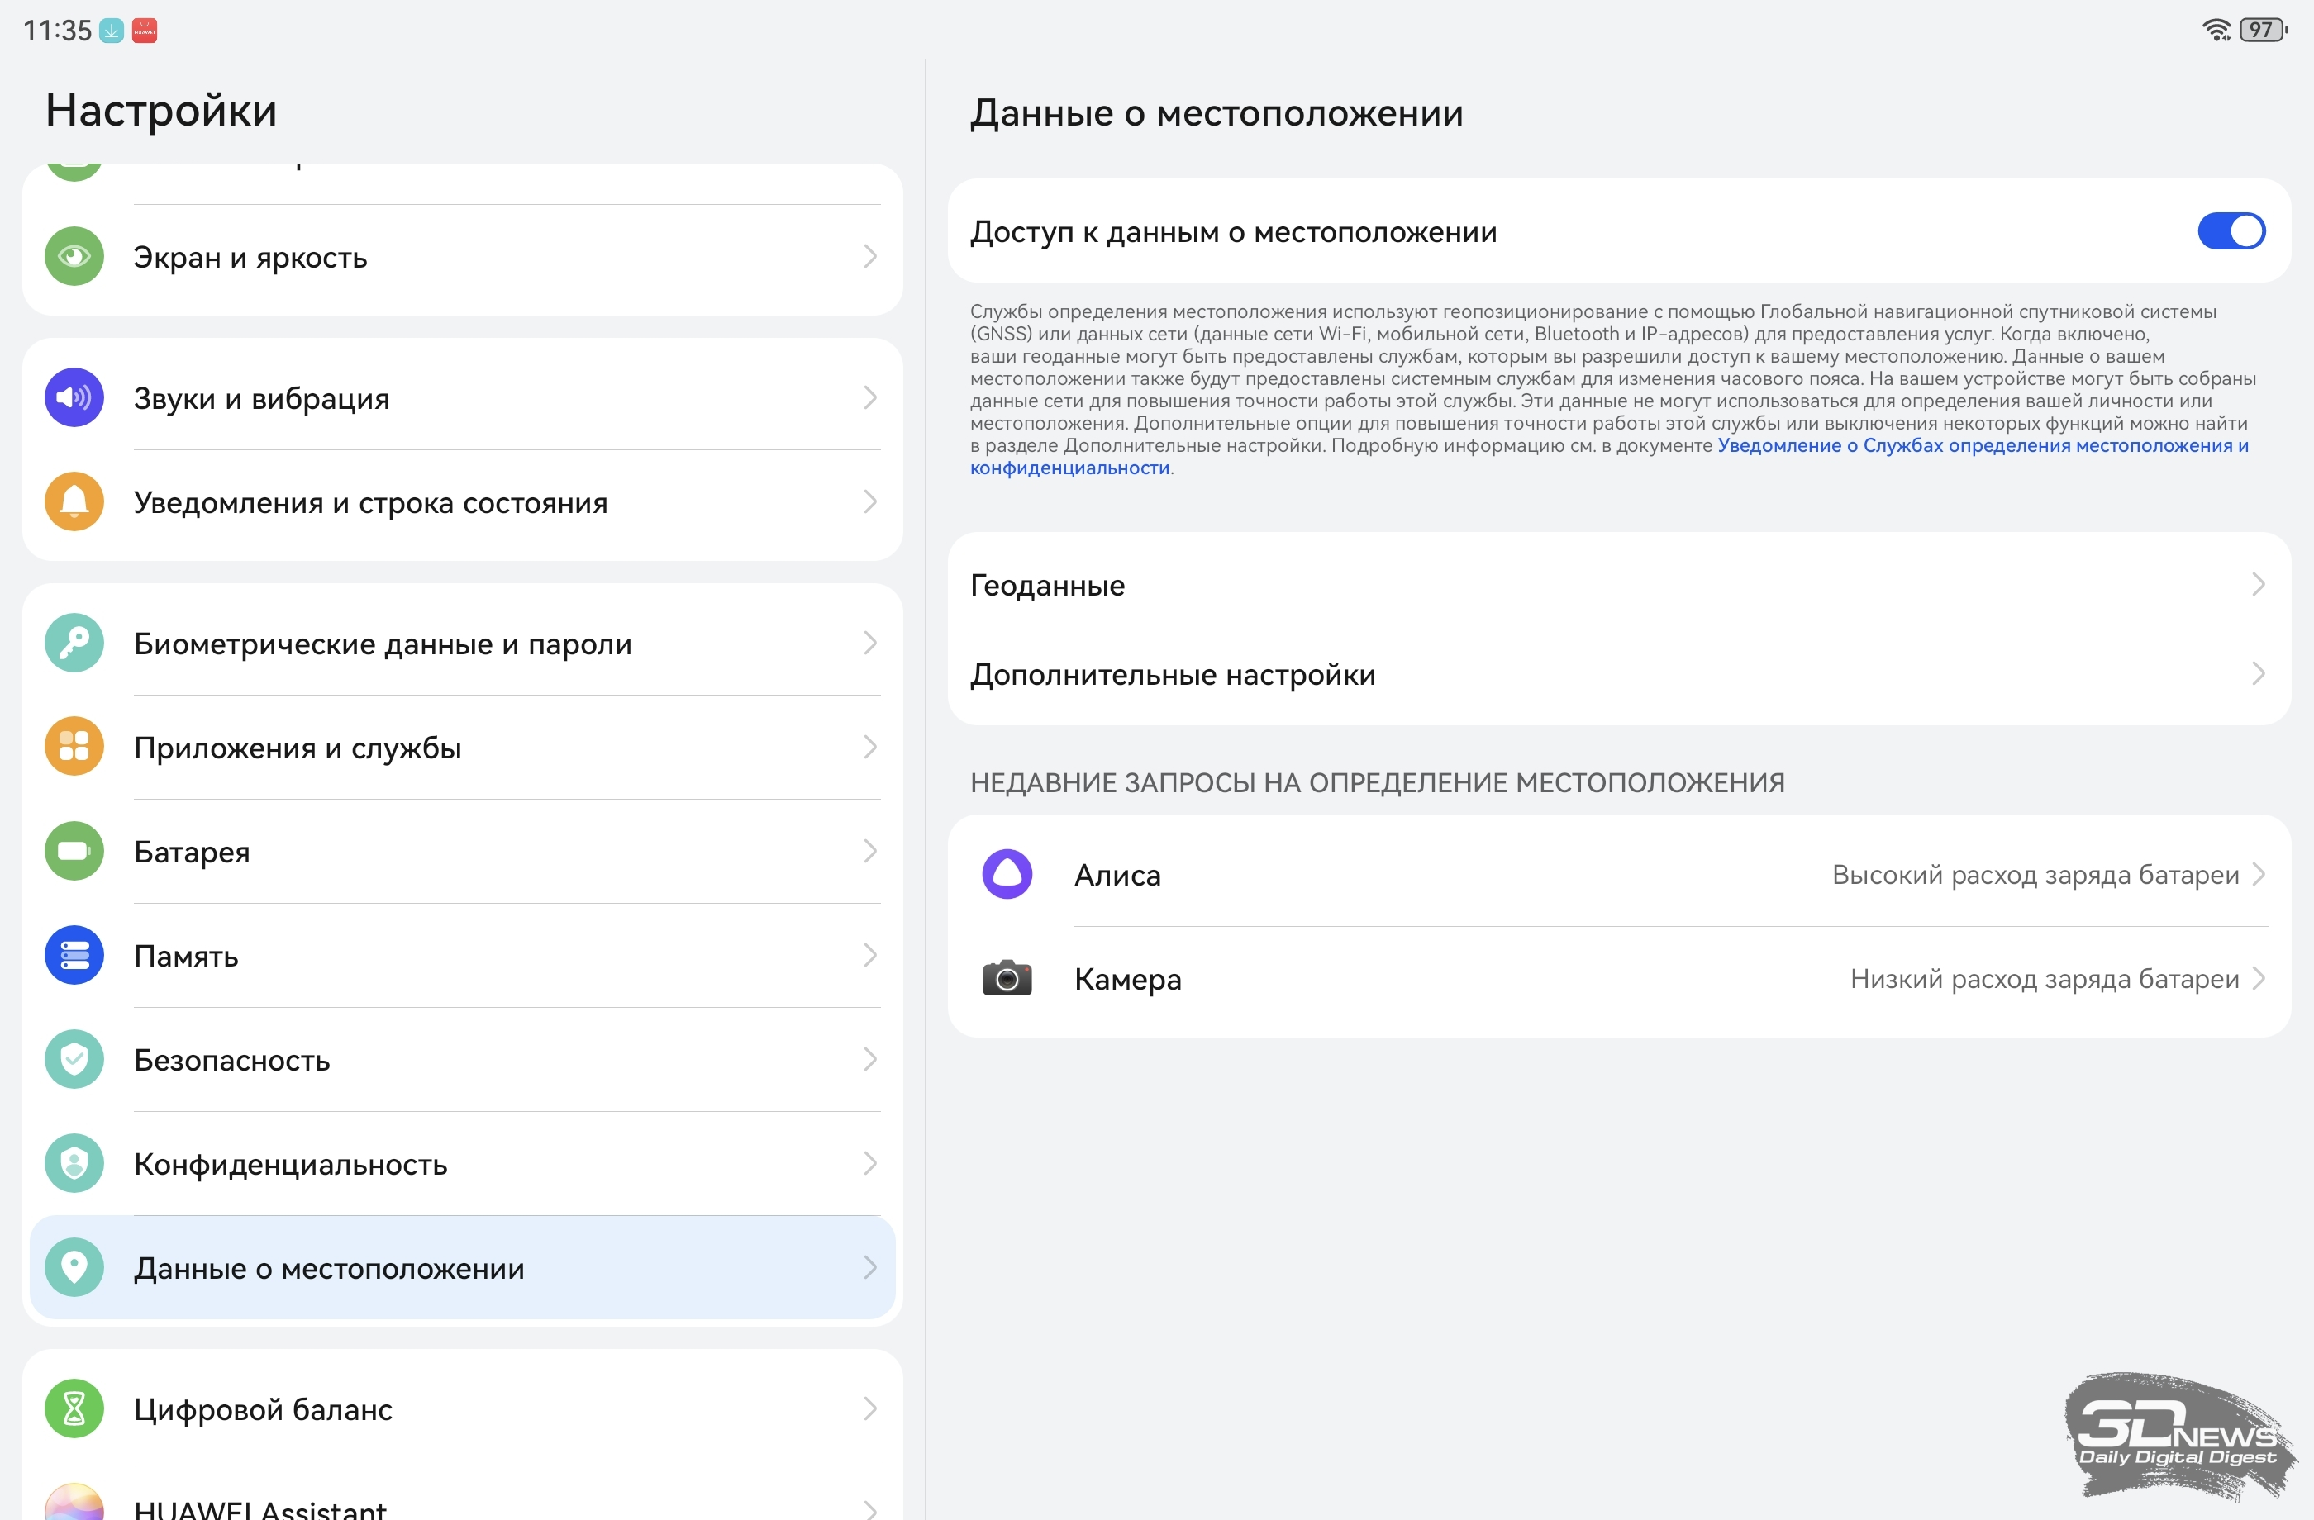Click the orange notification bell icon

click(x=74, y=501)
